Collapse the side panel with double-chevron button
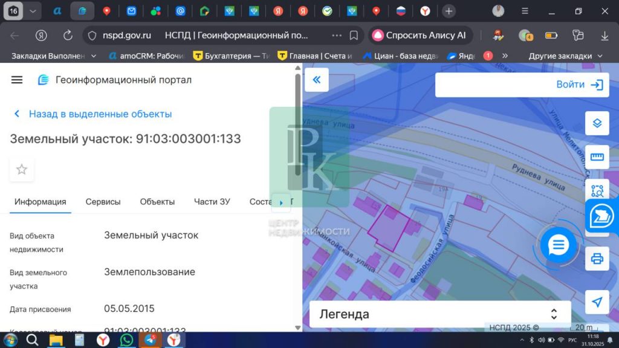The width and height of the screenshot is (619, 348). point(316,80)
